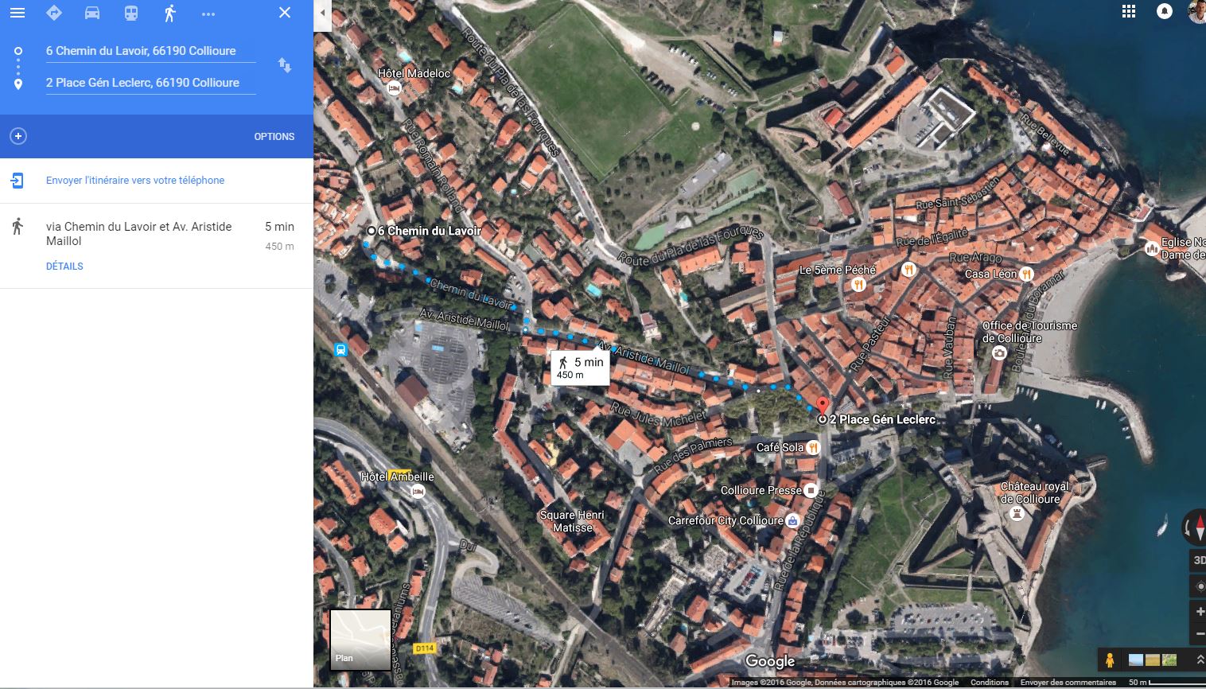Edit the 6 Chemin du Lavoir origin field
This screenshot has width=1206, height=689.
click(x=150, y=51)
